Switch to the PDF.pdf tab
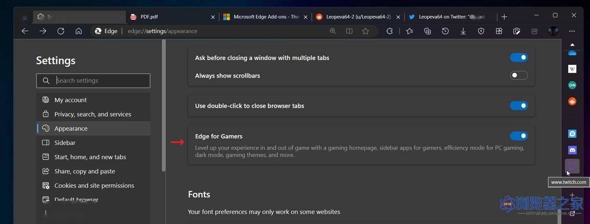Screen dimensions: 590x224 [172, 17]
